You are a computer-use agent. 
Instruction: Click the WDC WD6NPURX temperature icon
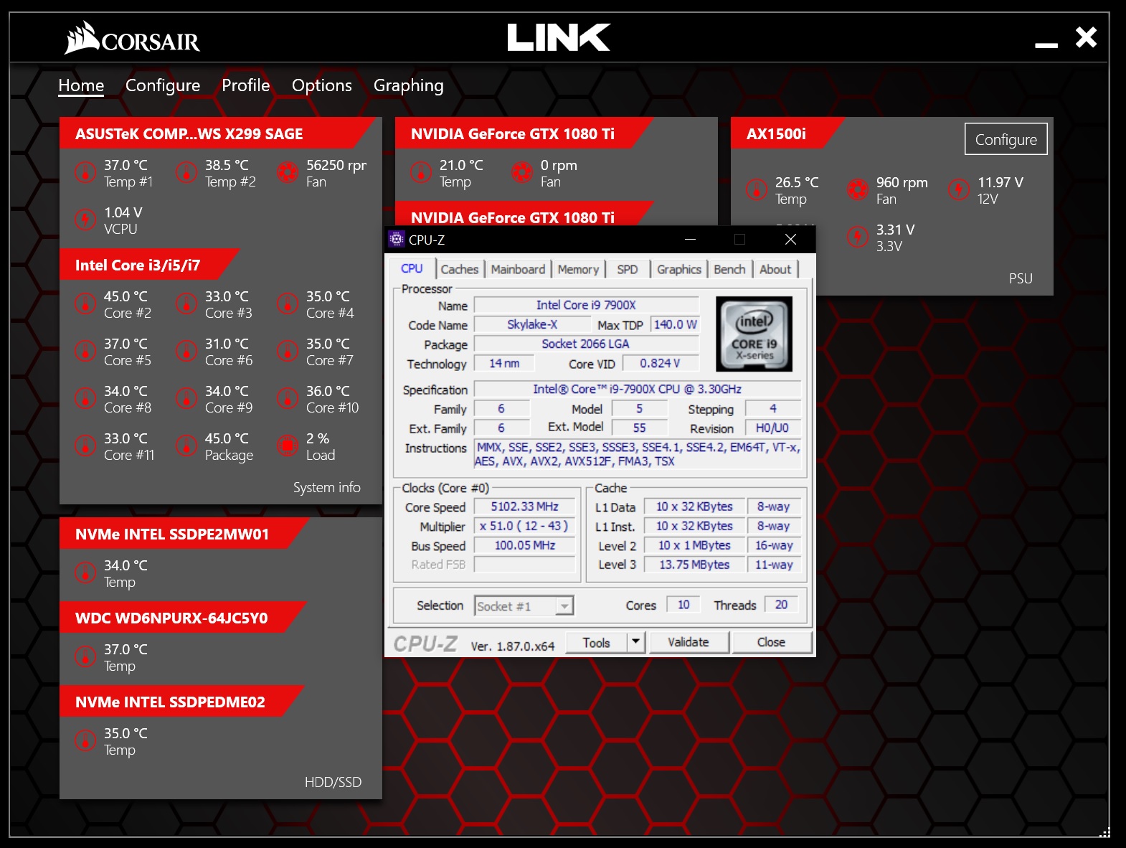(85, 656)
